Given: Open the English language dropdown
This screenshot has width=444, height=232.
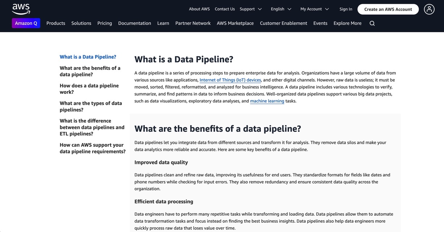Looking at the screenshot, I should pos(281,9).
